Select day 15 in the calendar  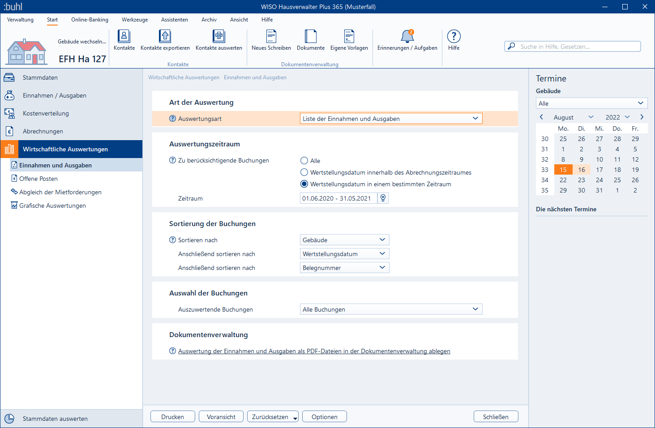[563, 170]
